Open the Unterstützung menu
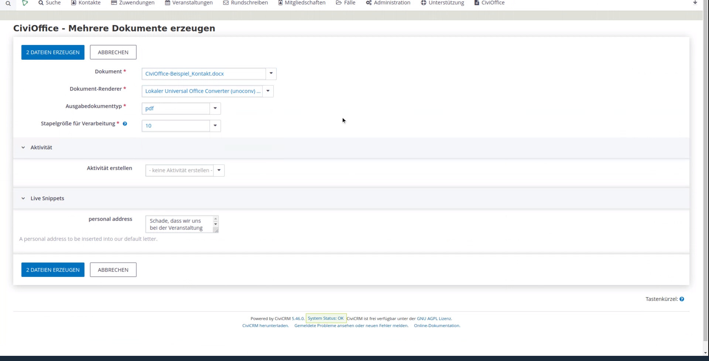The height and width of the screenshot is (361, 709). click(442, 3)
